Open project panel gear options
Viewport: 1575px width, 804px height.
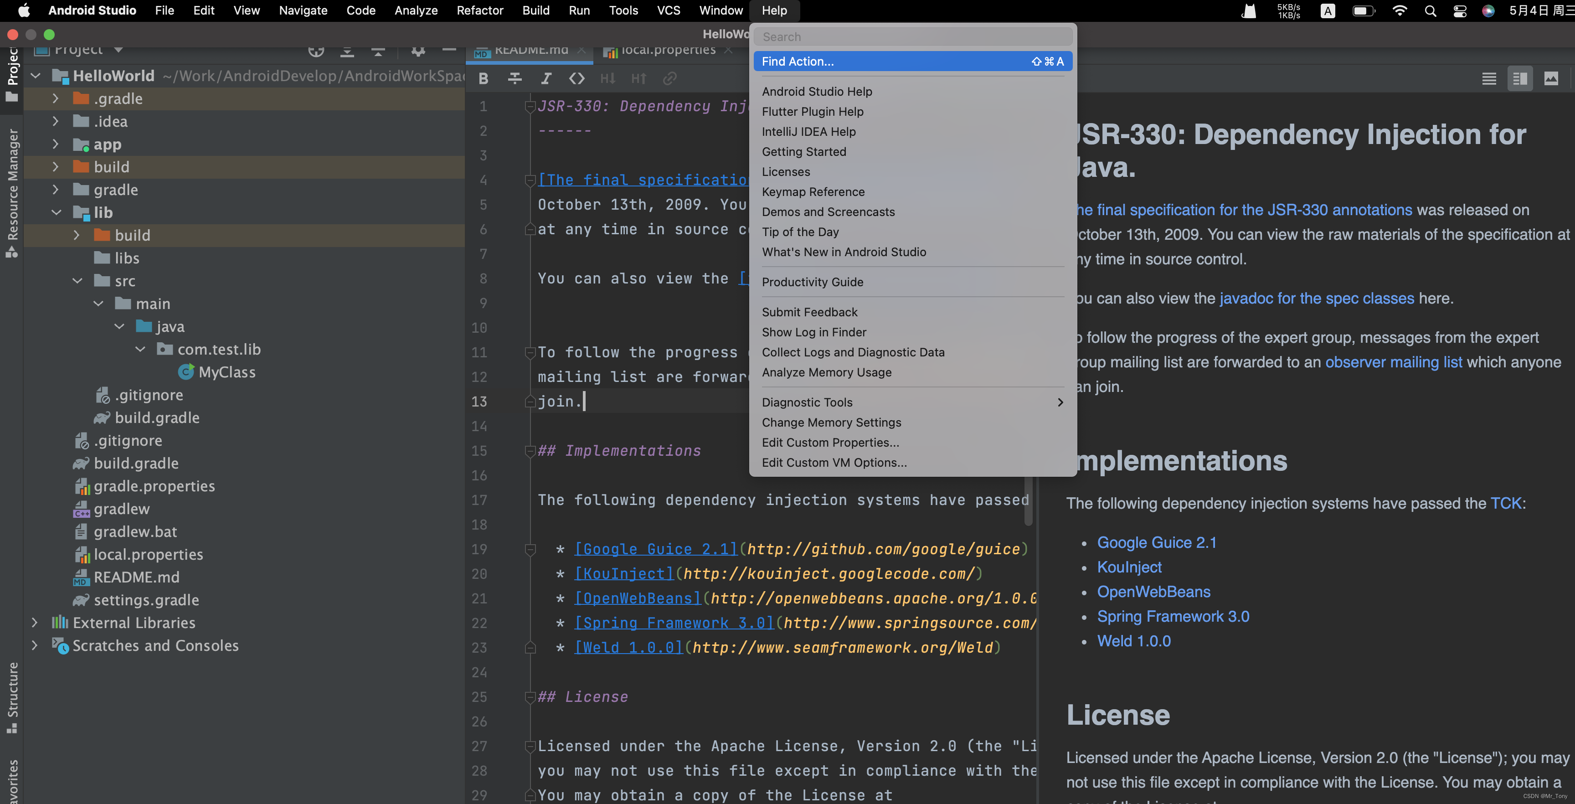point(418,51)
